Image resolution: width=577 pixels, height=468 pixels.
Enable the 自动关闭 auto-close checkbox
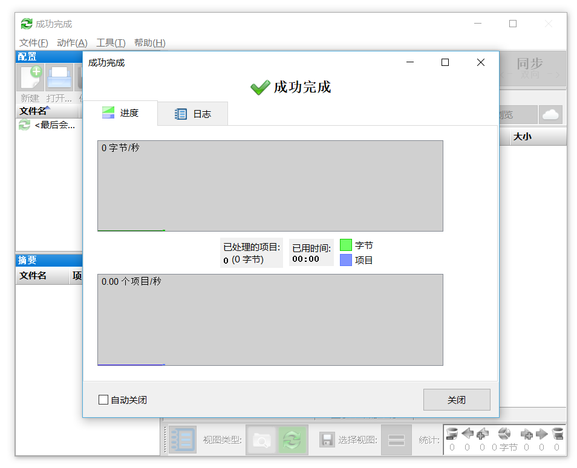point(103,400)
